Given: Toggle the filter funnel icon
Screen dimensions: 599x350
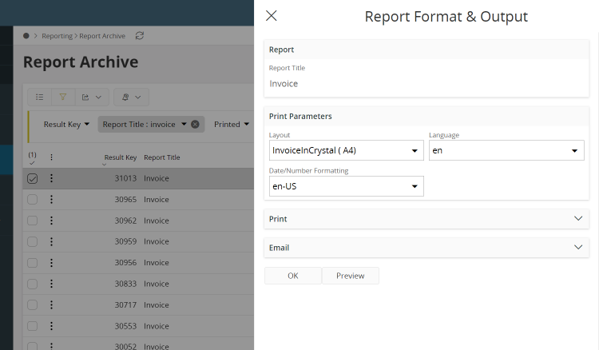Looking at the screenshot, I should pos(62,97).
